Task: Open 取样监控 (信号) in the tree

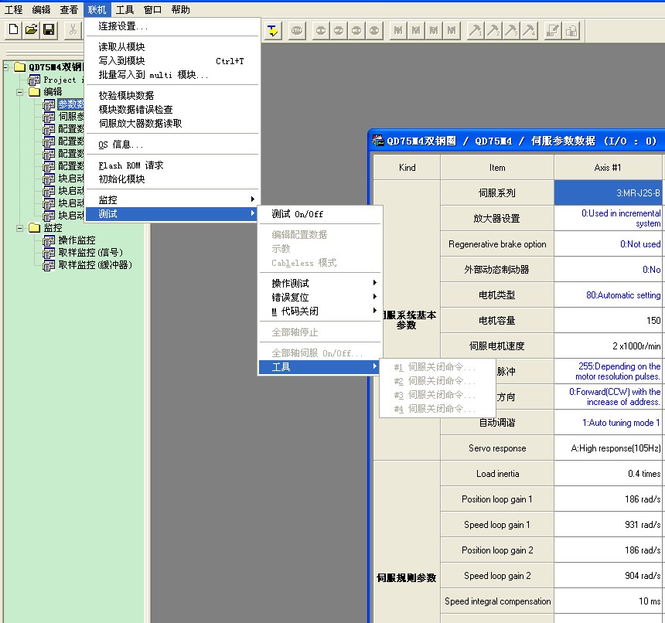Action: click(90, 253)
